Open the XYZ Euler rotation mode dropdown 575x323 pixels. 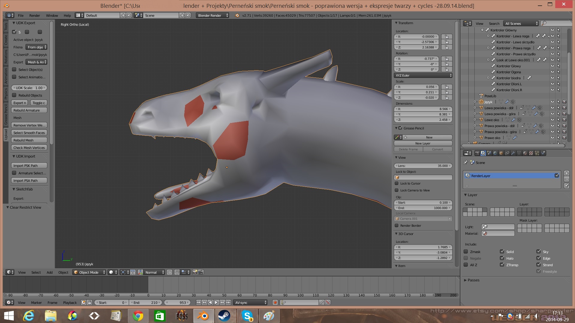click(x=423, y=75)
